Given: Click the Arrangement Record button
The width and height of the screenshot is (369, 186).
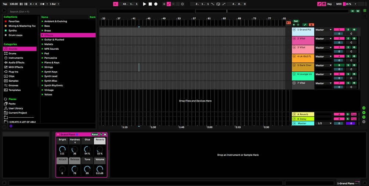Looking at the screenshot, I should [156, 4].
